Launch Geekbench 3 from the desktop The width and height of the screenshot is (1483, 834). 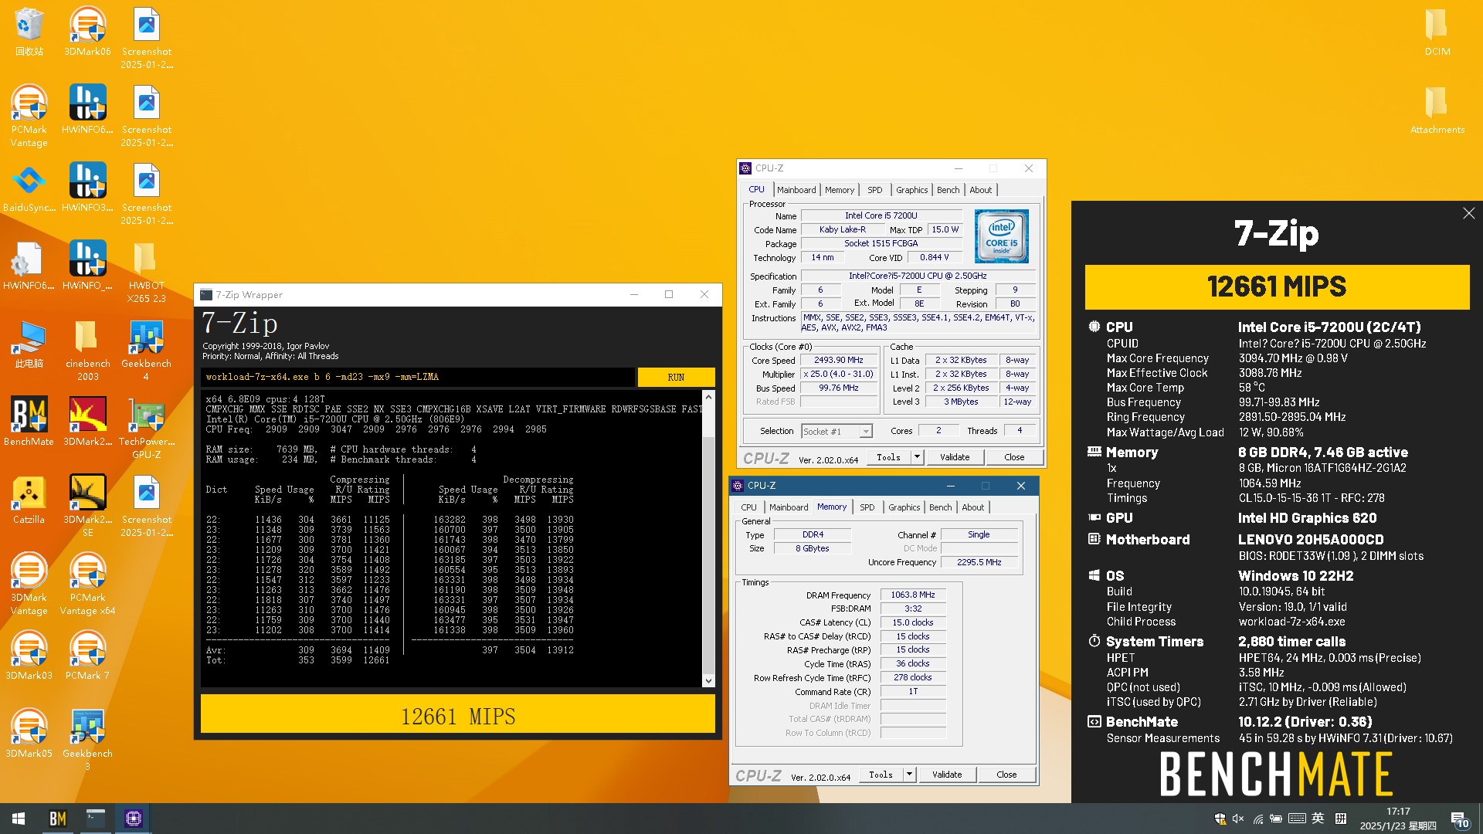pyautogui.click(x=87, y=739)
